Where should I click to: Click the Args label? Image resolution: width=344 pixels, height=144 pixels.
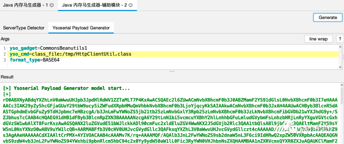coord(5,39)
